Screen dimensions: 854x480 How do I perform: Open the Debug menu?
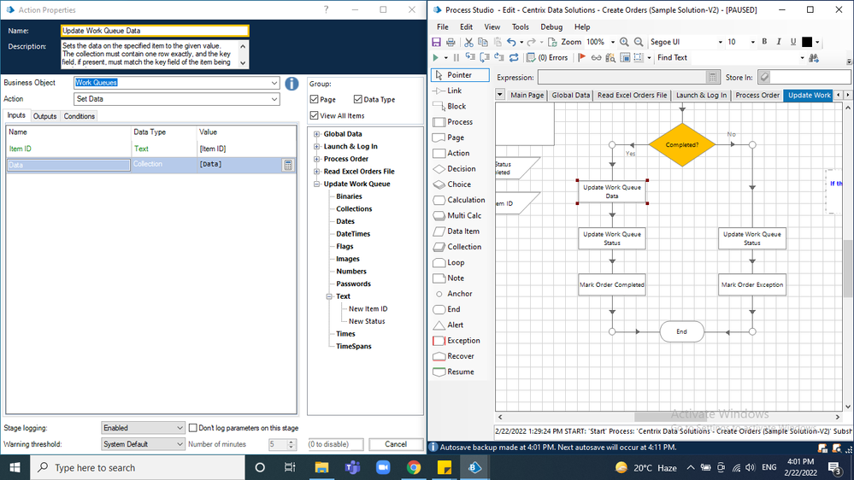(551, 26)
